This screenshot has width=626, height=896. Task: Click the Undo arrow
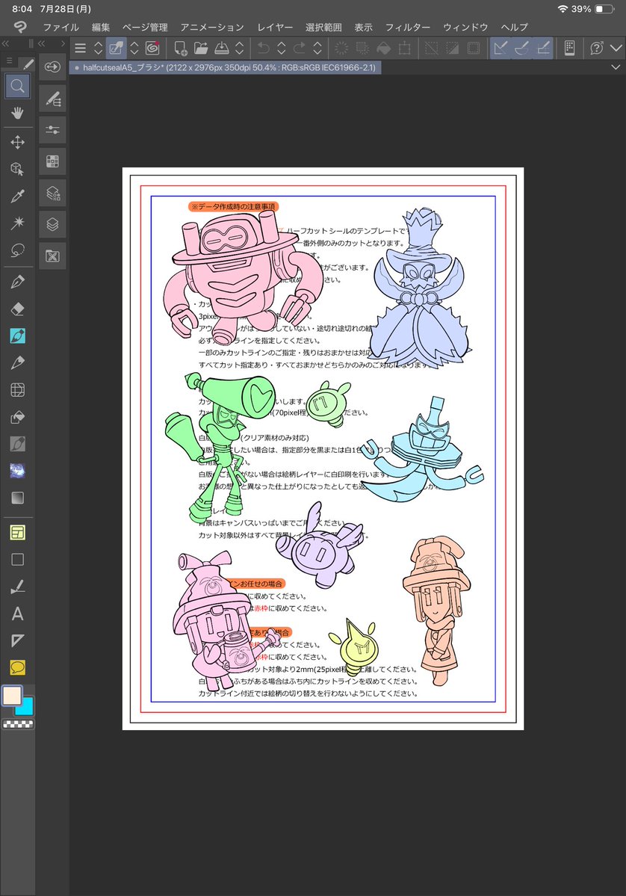(x=263, y=49)
